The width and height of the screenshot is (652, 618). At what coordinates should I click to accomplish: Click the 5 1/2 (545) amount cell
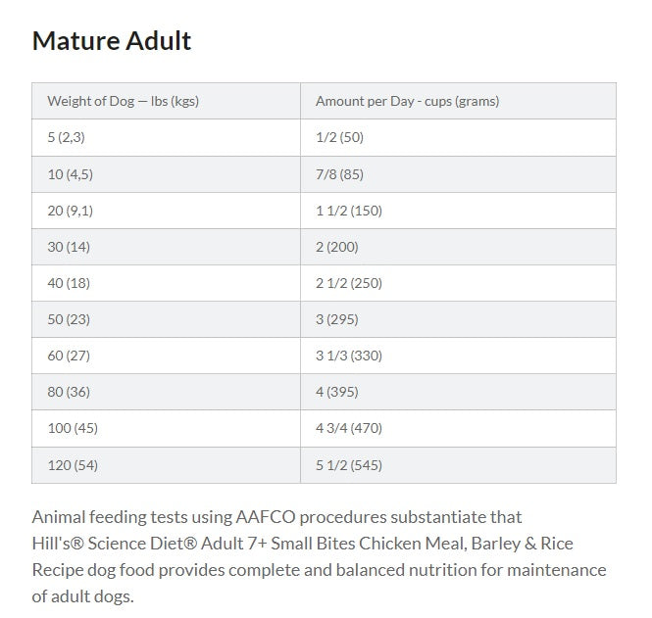coord(458,465)
